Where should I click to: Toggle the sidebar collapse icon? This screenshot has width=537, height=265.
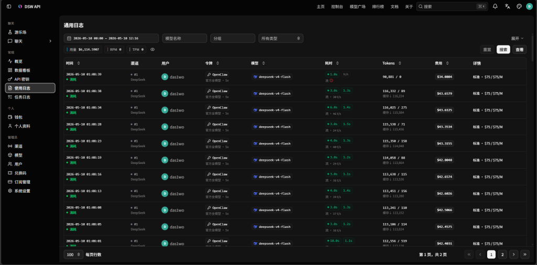tap(9, 6)
